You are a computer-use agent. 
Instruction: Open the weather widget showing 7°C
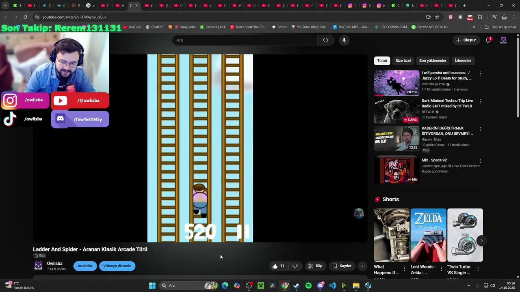point(19,286)
